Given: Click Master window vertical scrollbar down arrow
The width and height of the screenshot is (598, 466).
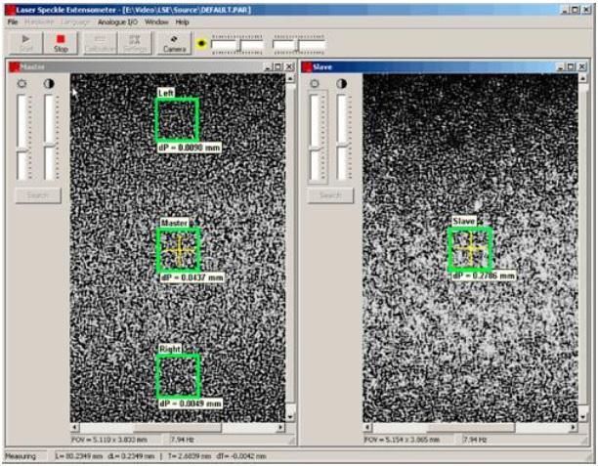Looking at the screenshot, I should pyautogui.click(x=290, y=417).
